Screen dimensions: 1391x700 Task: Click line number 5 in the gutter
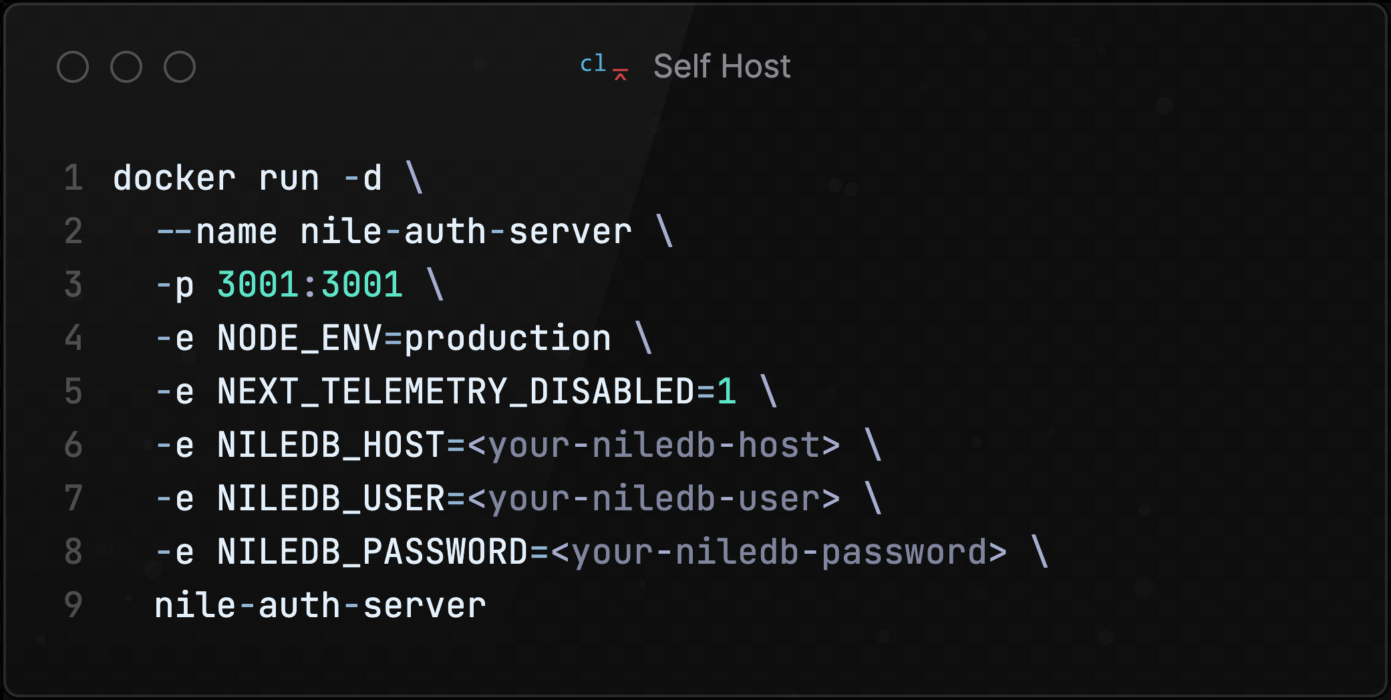point(73,392)
